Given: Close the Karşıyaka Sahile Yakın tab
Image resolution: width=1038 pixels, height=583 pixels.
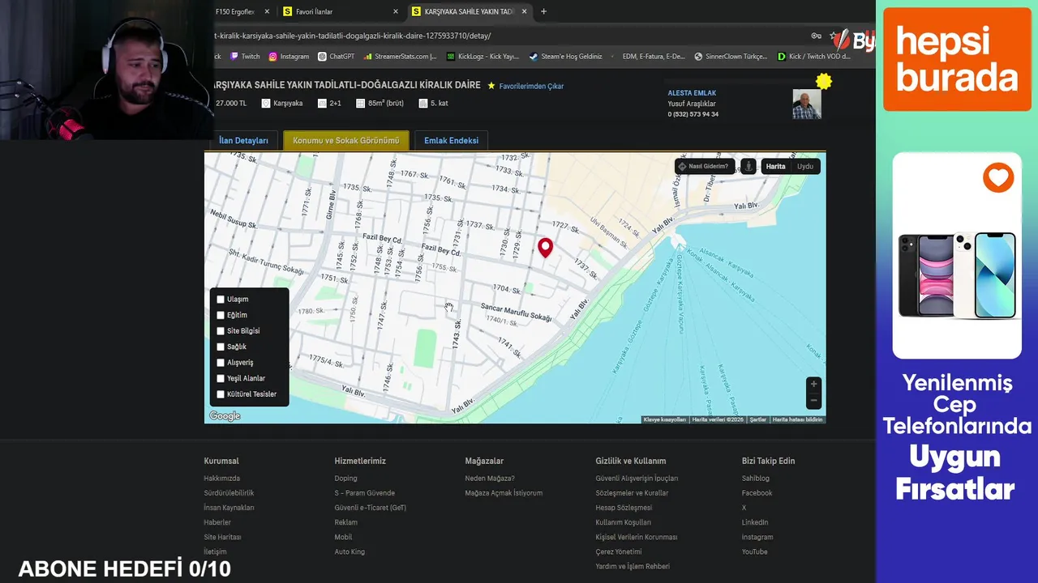Looking at the screenshot, I should pos(525,11).
